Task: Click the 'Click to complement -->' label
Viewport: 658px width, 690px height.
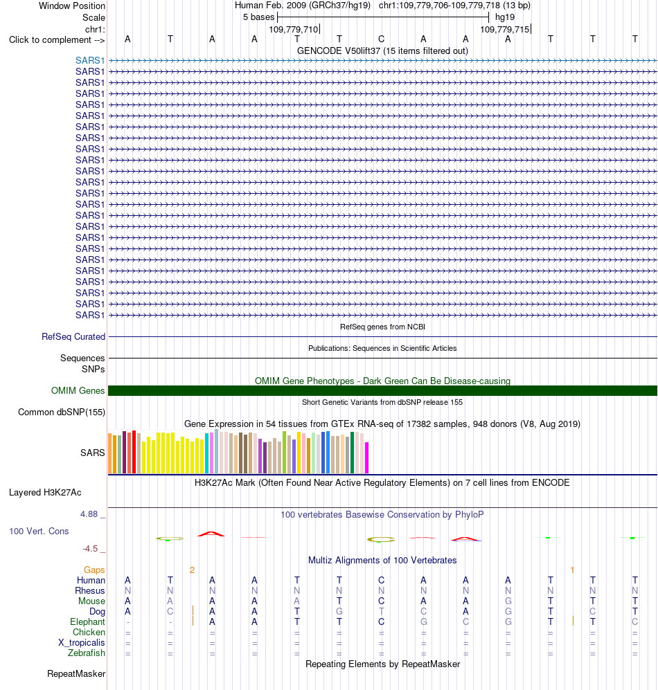Action: (57, 39)
